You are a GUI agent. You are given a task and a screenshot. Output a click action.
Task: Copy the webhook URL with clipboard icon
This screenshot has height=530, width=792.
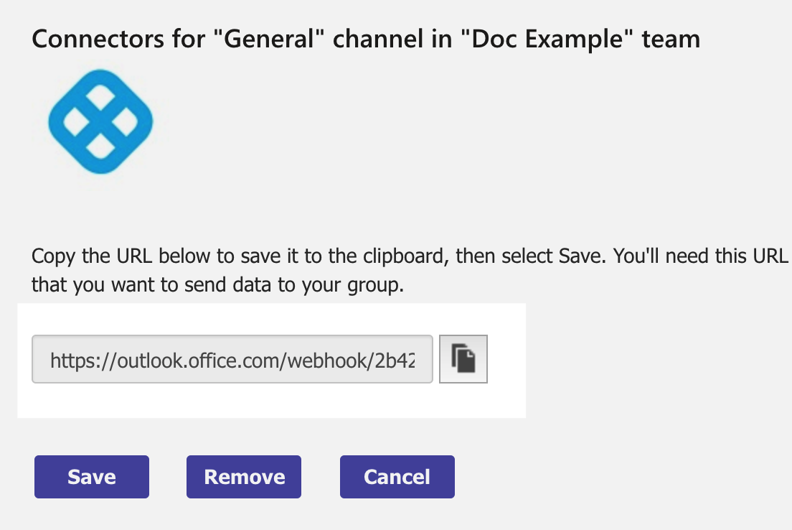463,359
